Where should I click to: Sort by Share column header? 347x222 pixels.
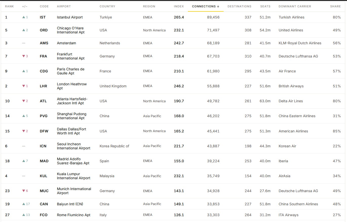[x=335, y=6]
